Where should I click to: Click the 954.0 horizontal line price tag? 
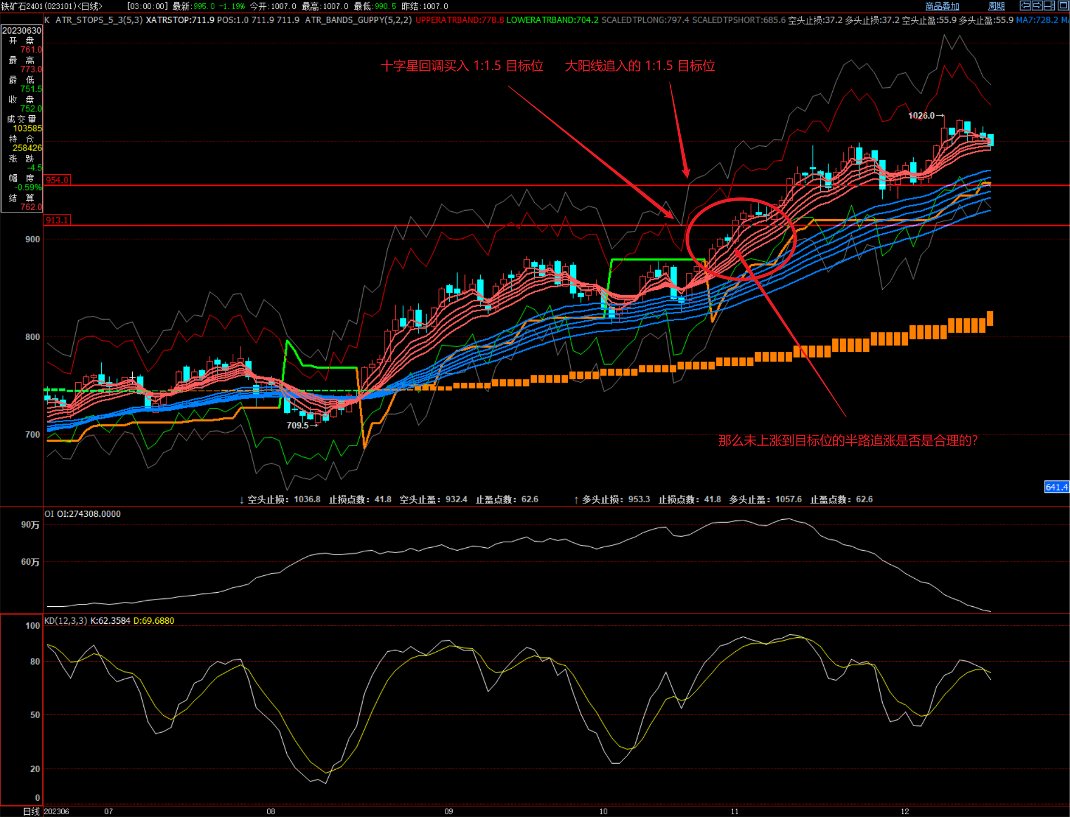[57, 180]
